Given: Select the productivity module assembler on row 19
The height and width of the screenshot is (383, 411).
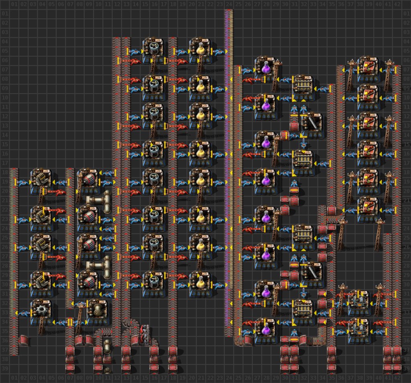Looking at the screenshot, I should [x=369, y=182].
